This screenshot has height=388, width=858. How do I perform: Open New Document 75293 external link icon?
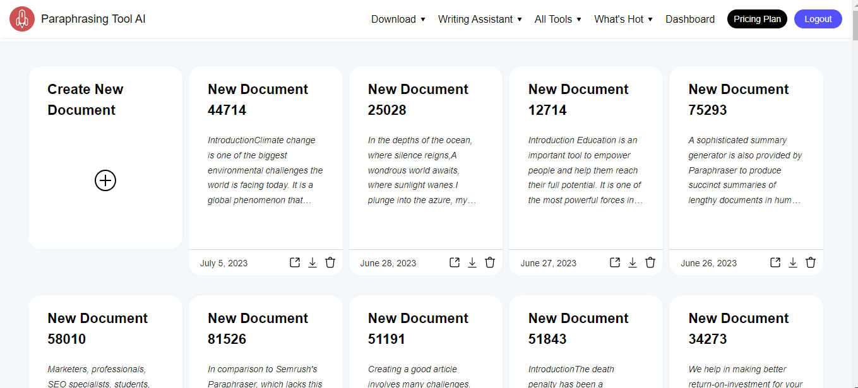775,262
